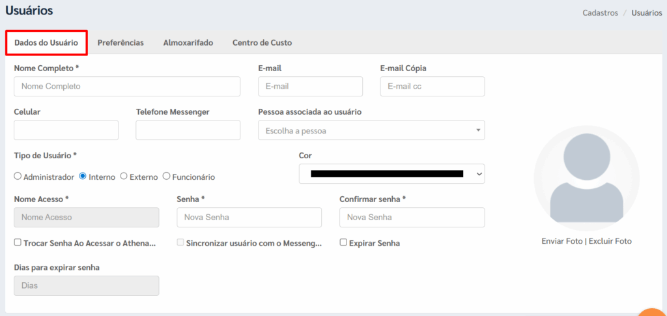Click the user avatar placeholder image

tap(586, 178)
